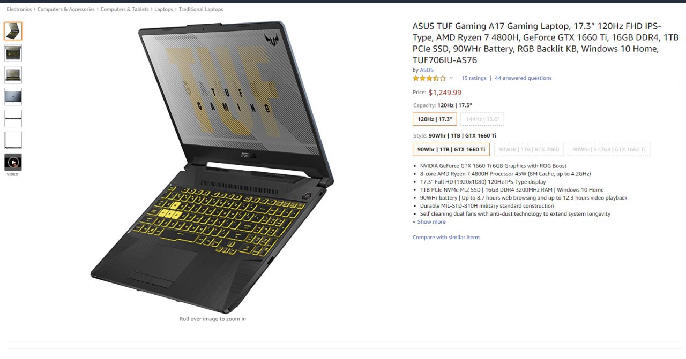
Task: View the second front-facing laptop thumbnail
Action: pos(13,53)
